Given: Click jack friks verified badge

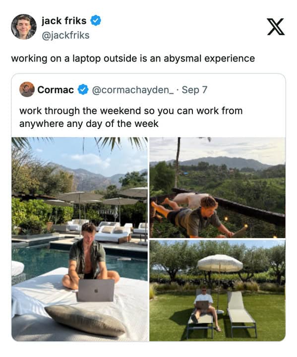Looking at the screenshot, I should click(x=96, y=20).
